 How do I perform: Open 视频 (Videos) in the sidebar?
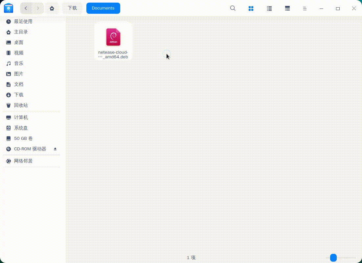pos(19,53)
